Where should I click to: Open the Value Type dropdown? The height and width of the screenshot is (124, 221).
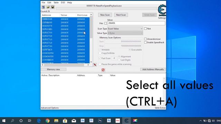click(x=125, y=33)
